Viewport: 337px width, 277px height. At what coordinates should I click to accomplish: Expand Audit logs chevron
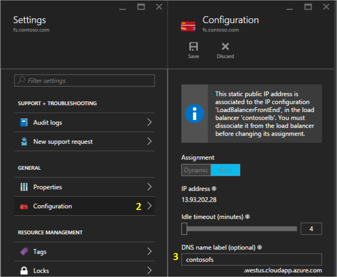[x=150, y=122]
